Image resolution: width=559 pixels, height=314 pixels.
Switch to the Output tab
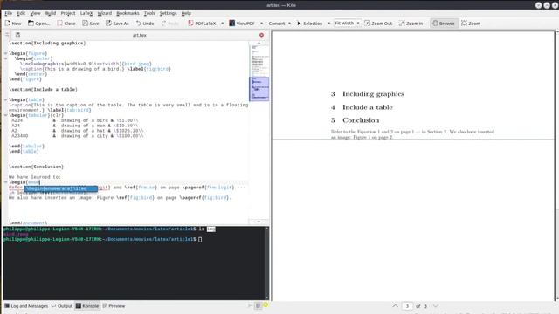[62, 306]
